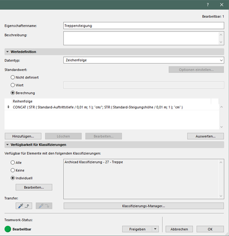Click the help question mark icon
Image resolution: width=229 pixels, height=236 pixels.
tap(208, 5)
